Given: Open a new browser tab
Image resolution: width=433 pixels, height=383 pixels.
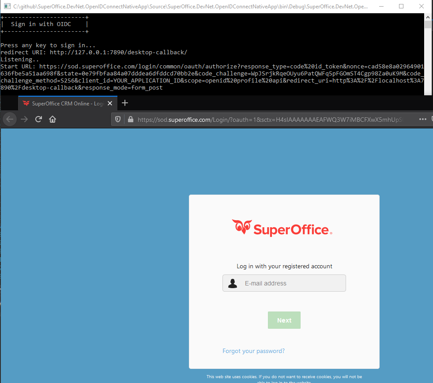Looking at the screenshot, I should tap(125, 103).
